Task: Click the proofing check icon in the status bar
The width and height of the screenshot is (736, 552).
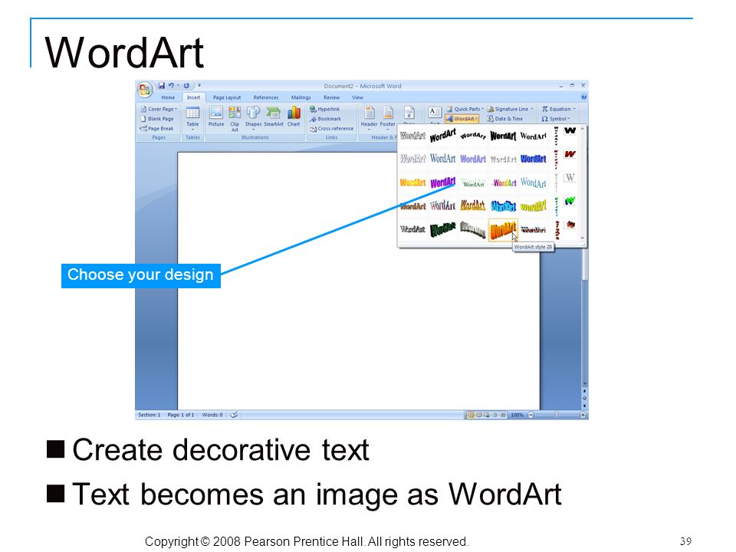Action: point(234,415)
